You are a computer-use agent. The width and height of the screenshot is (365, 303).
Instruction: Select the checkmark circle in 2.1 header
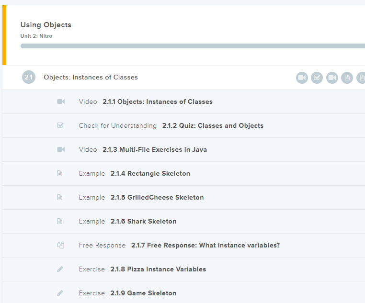coord(317,78)
